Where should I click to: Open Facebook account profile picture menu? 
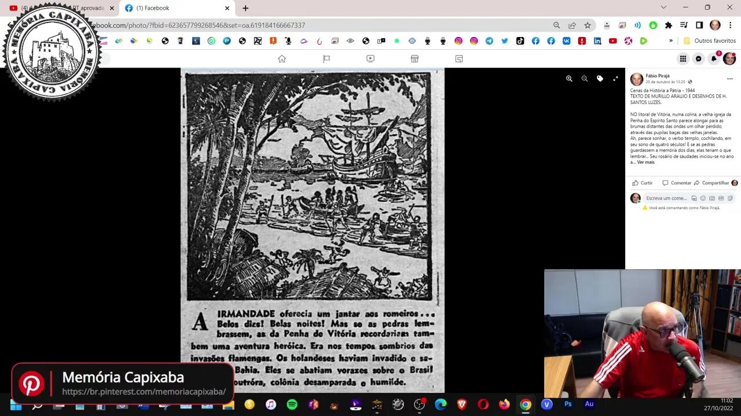[729, 58]
